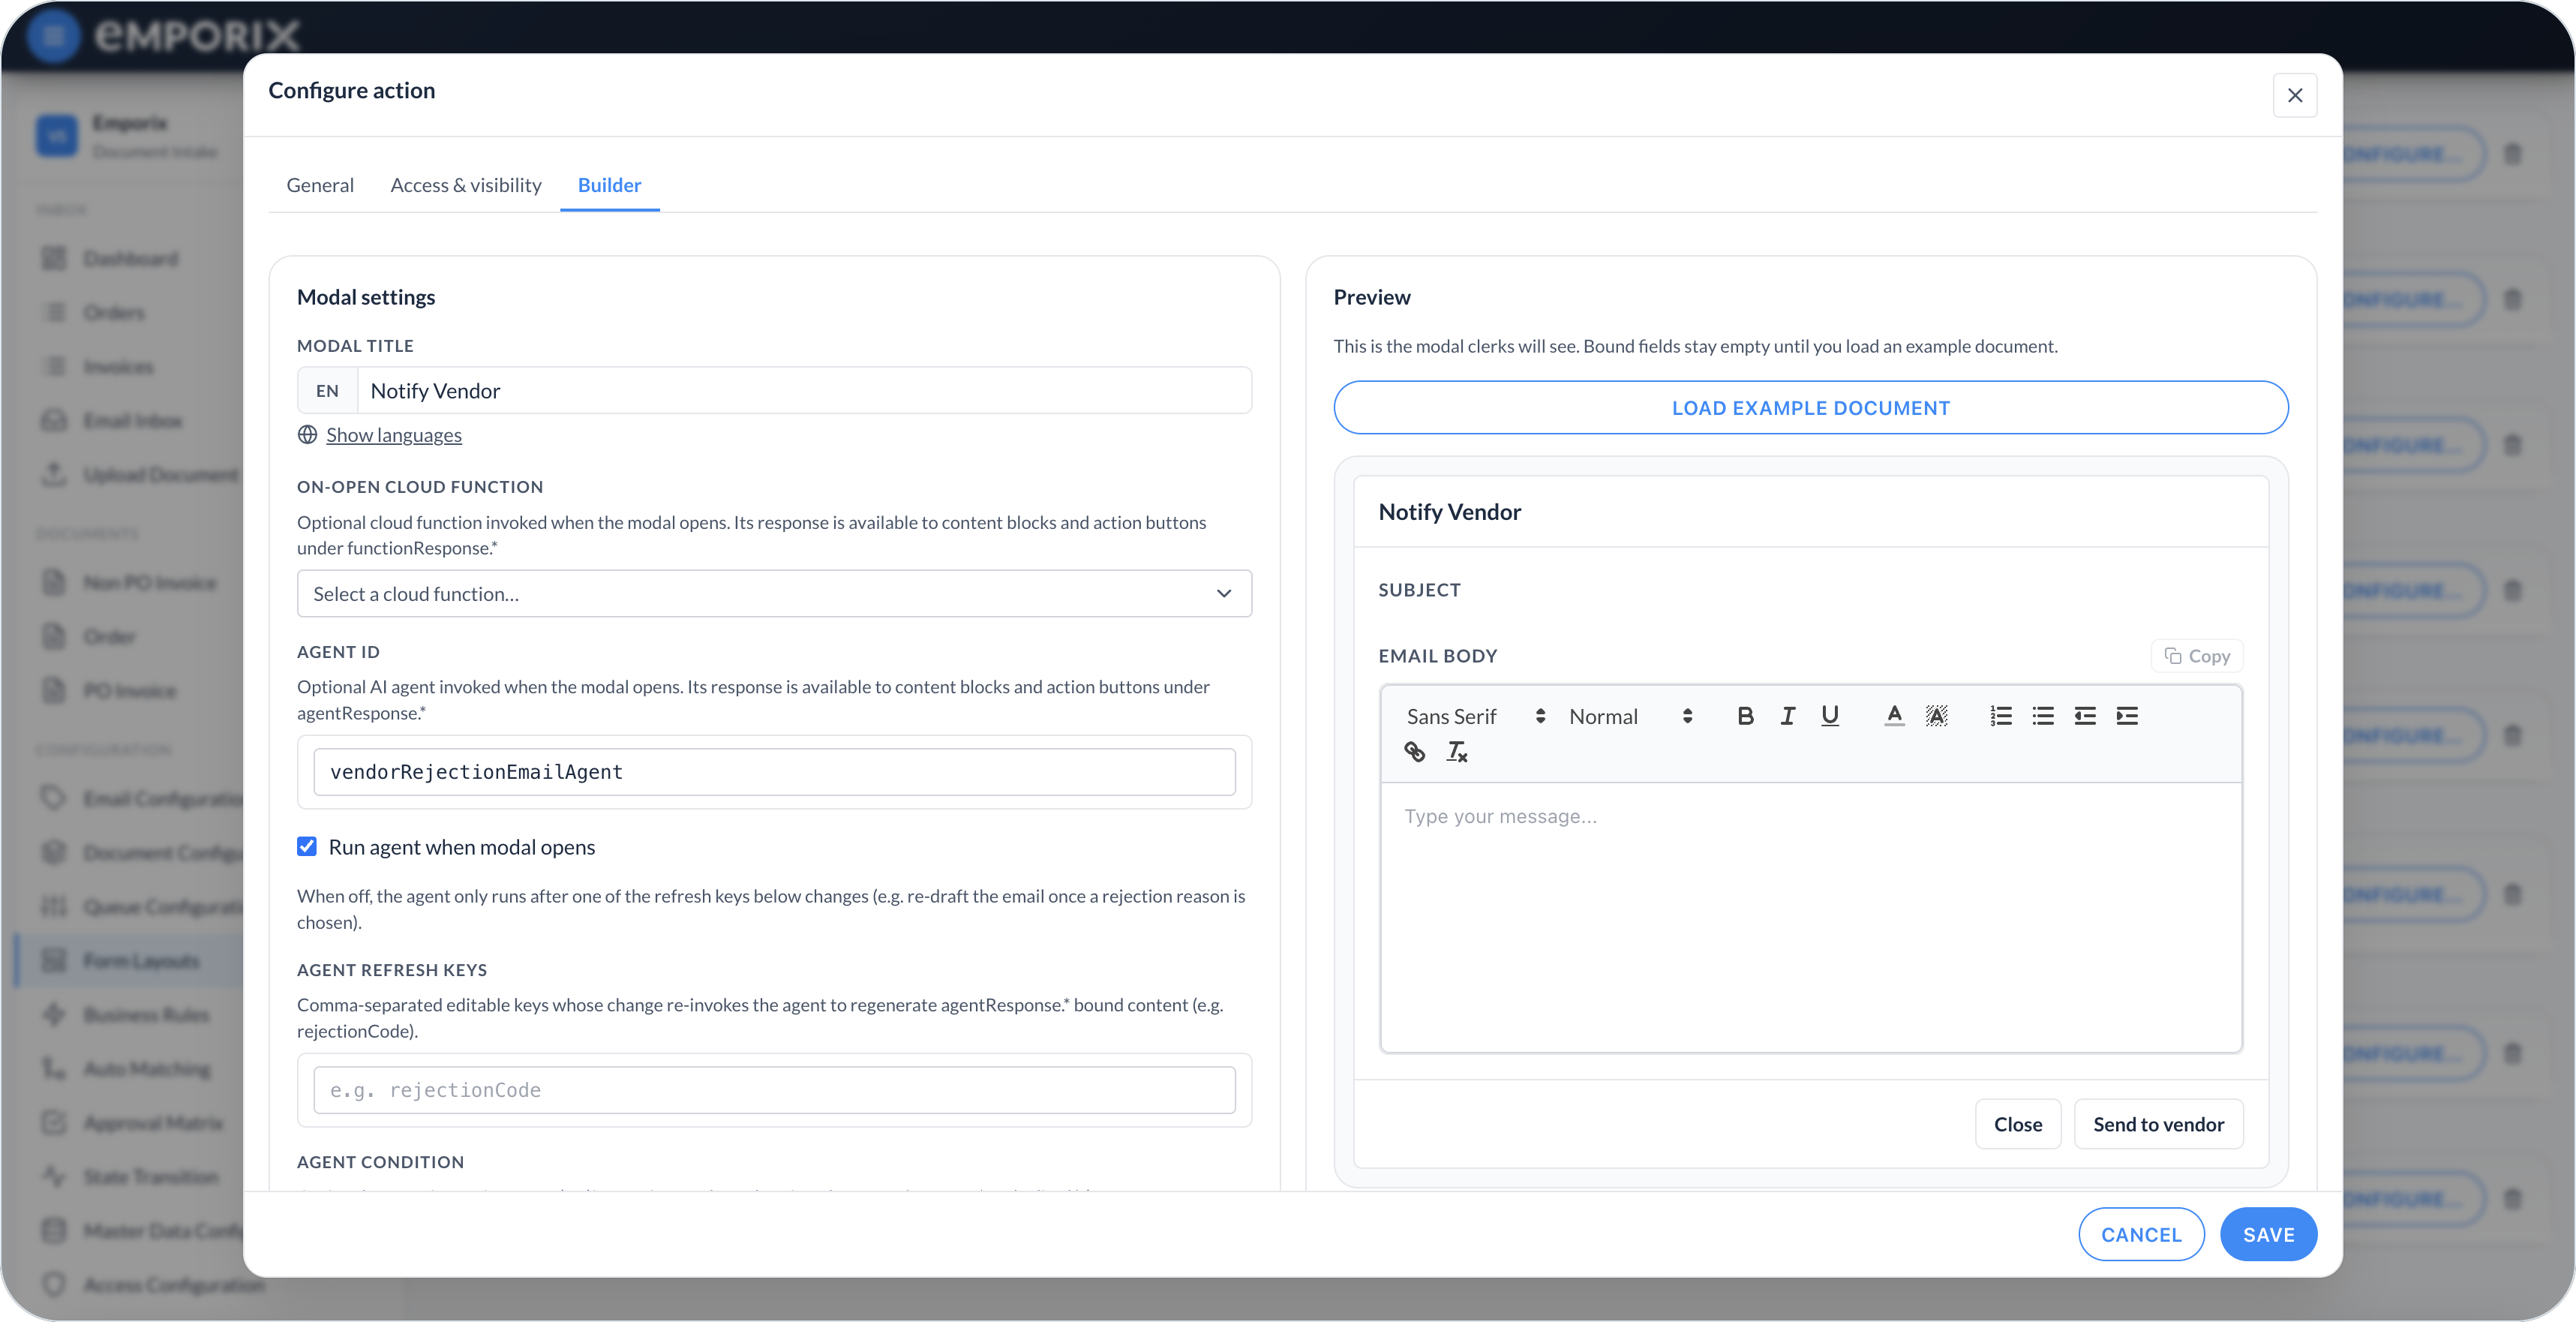Toggle italic formatting in email editor
The image size is (2576, 1322).
1787,716
